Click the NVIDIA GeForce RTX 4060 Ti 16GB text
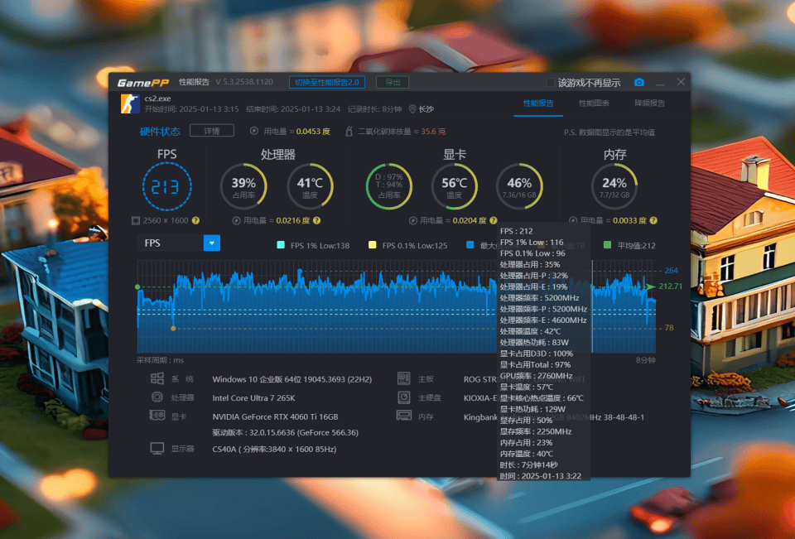The width and height of the screenshot is (795, 539). (275, 416)
